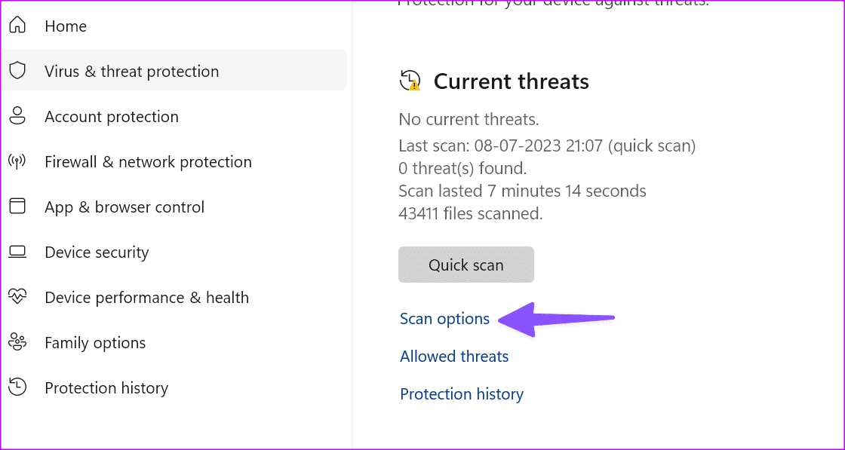Click the App & browser control icon

(x=17, y=207)
